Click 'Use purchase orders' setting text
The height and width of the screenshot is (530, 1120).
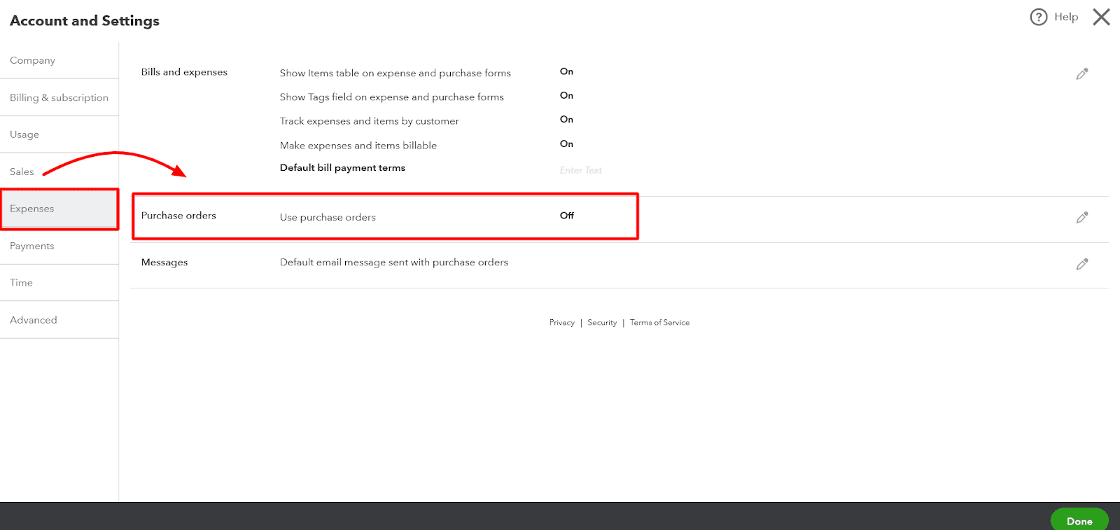click(328, 217)
